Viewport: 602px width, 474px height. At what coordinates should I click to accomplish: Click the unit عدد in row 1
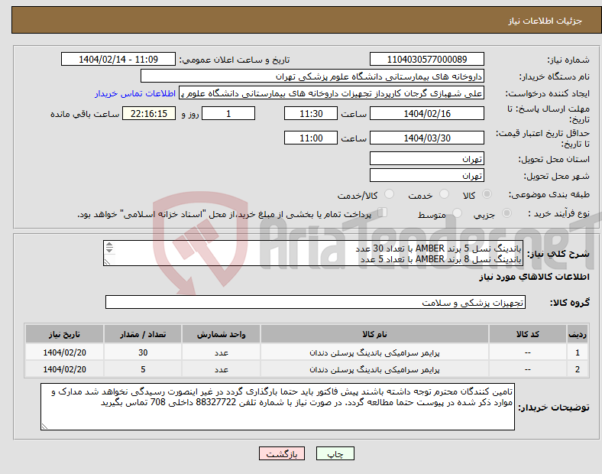coord(221,352)
